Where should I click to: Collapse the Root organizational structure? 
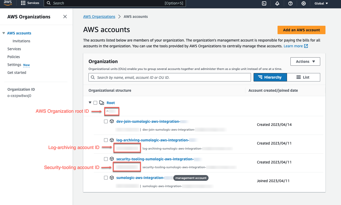click(90, 102)
